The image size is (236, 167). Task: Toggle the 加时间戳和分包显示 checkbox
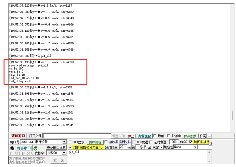(x=70, y=147)
